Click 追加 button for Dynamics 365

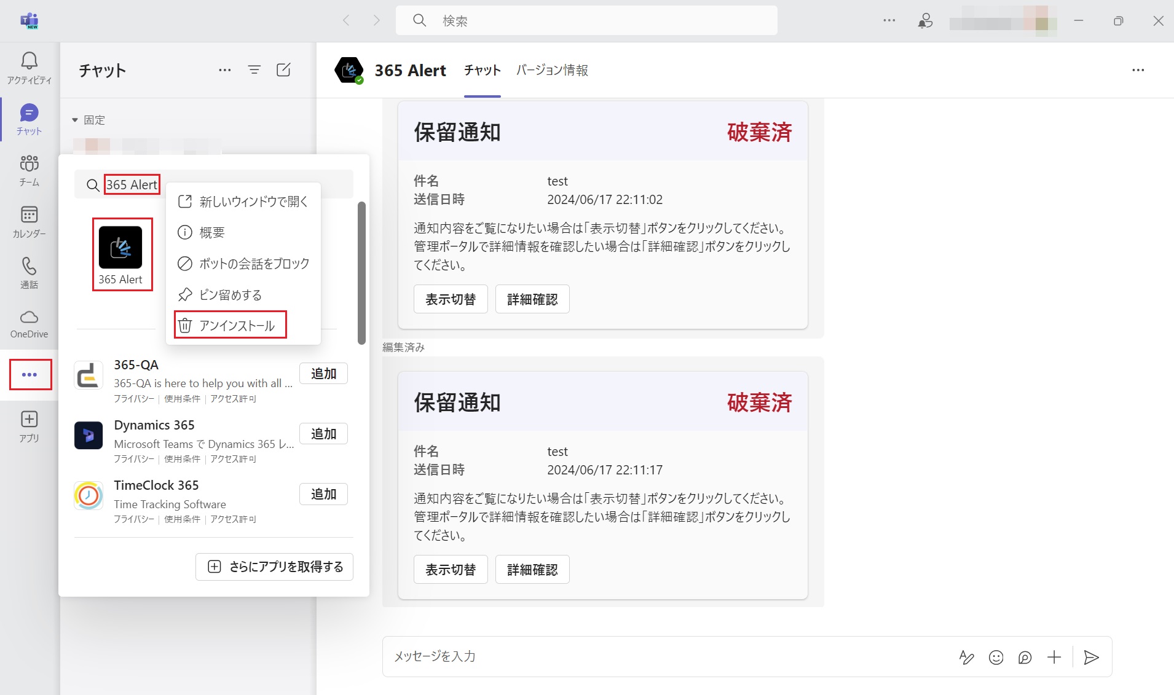pyautogui.click(x=323, y=434)
